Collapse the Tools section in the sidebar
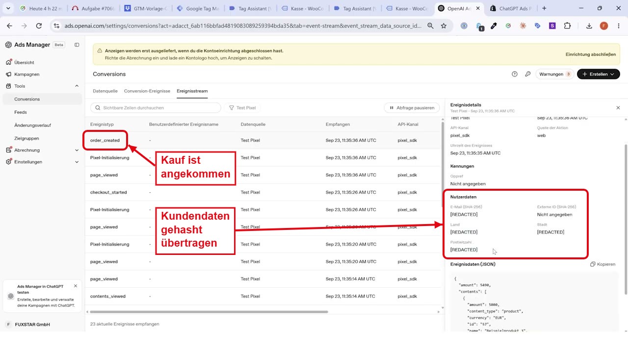This screenshot has height=353, width=628. coord(77,86)
